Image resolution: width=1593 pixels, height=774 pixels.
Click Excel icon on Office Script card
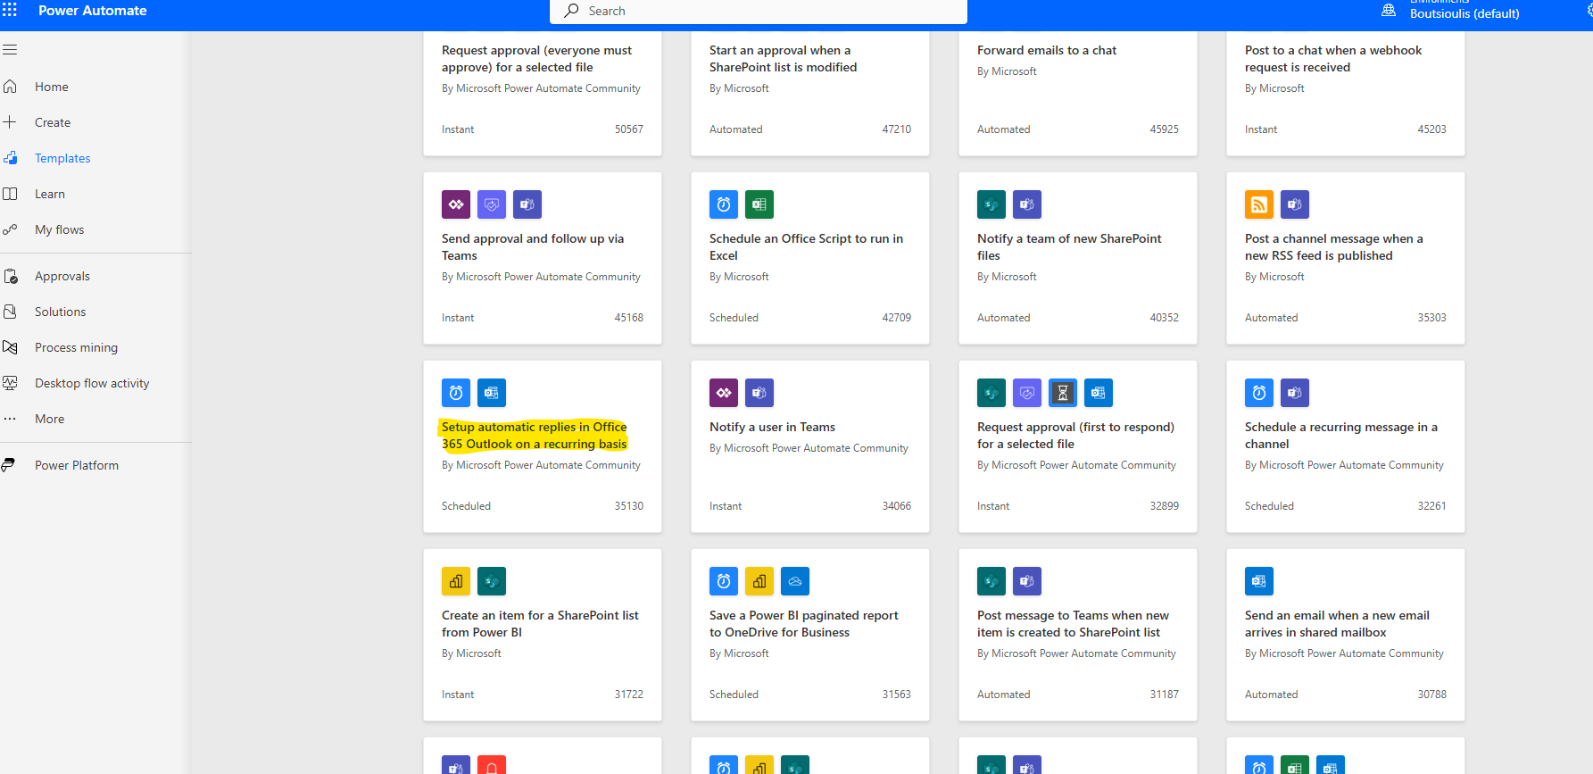(759, 204)
